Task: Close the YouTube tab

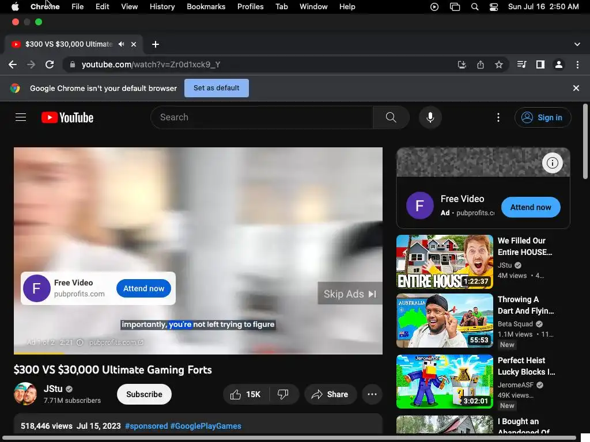Action: tap(134, 44)
